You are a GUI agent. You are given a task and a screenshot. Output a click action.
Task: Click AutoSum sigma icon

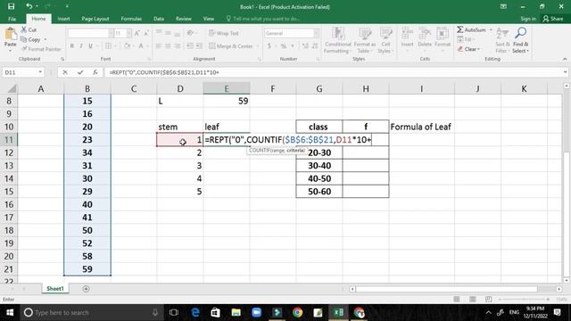tap(460, 29)
